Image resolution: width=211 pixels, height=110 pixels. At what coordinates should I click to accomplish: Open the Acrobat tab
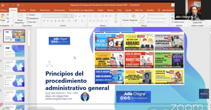tap(150, 10)
